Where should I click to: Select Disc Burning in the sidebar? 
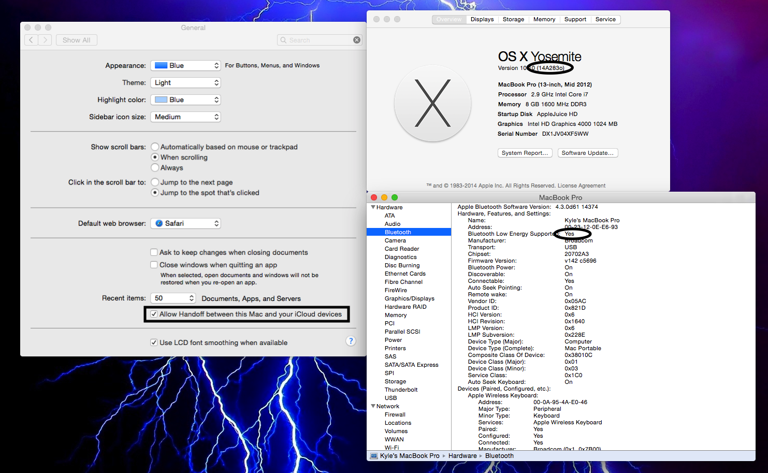[x=402, y=265]
